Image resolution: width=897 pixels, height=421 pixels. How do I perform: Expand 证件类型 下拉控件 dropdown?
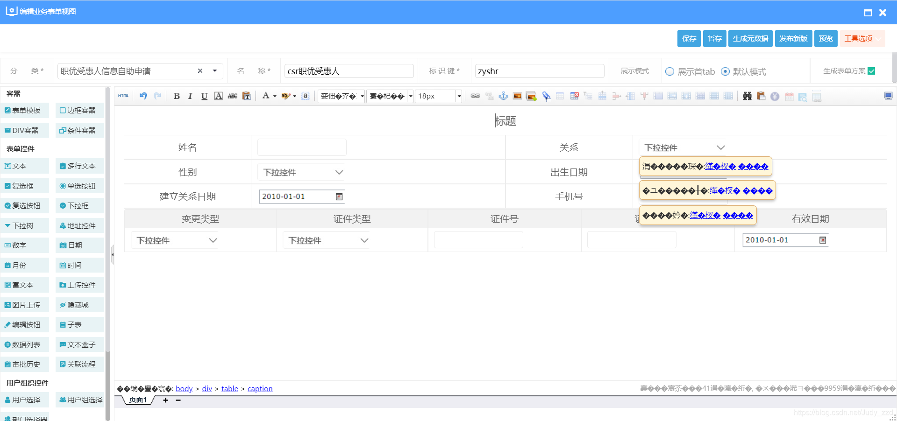[364, 240]
